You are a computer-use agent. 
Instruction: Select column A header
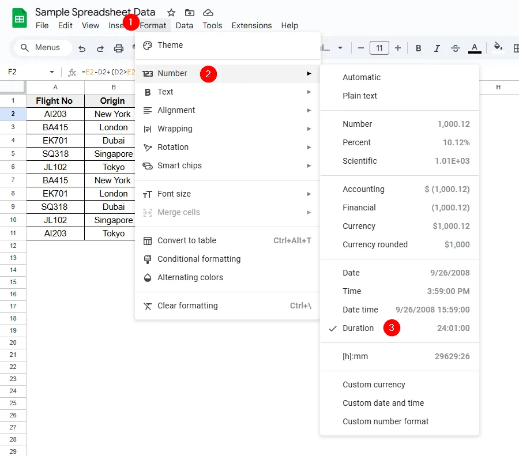click(55, 87)
